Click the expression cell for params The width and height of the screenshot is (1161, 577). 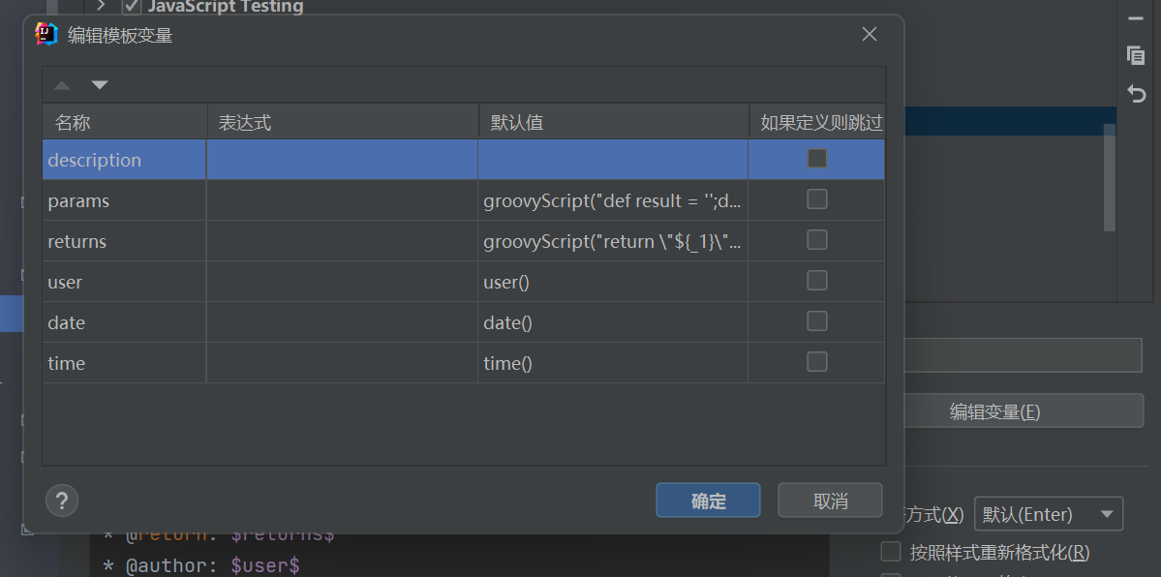[x=342, y=200]
